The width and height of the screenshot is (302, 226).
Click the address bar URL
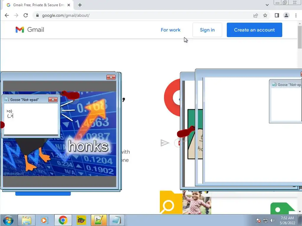tap(66, 15)
